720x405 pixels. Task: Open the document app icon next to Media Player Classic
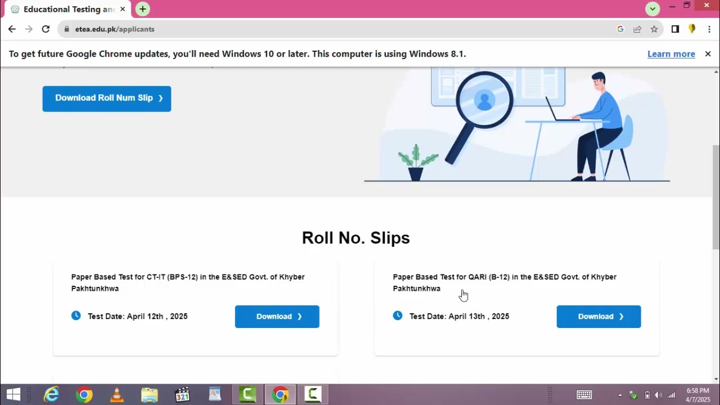click(215, 395)
